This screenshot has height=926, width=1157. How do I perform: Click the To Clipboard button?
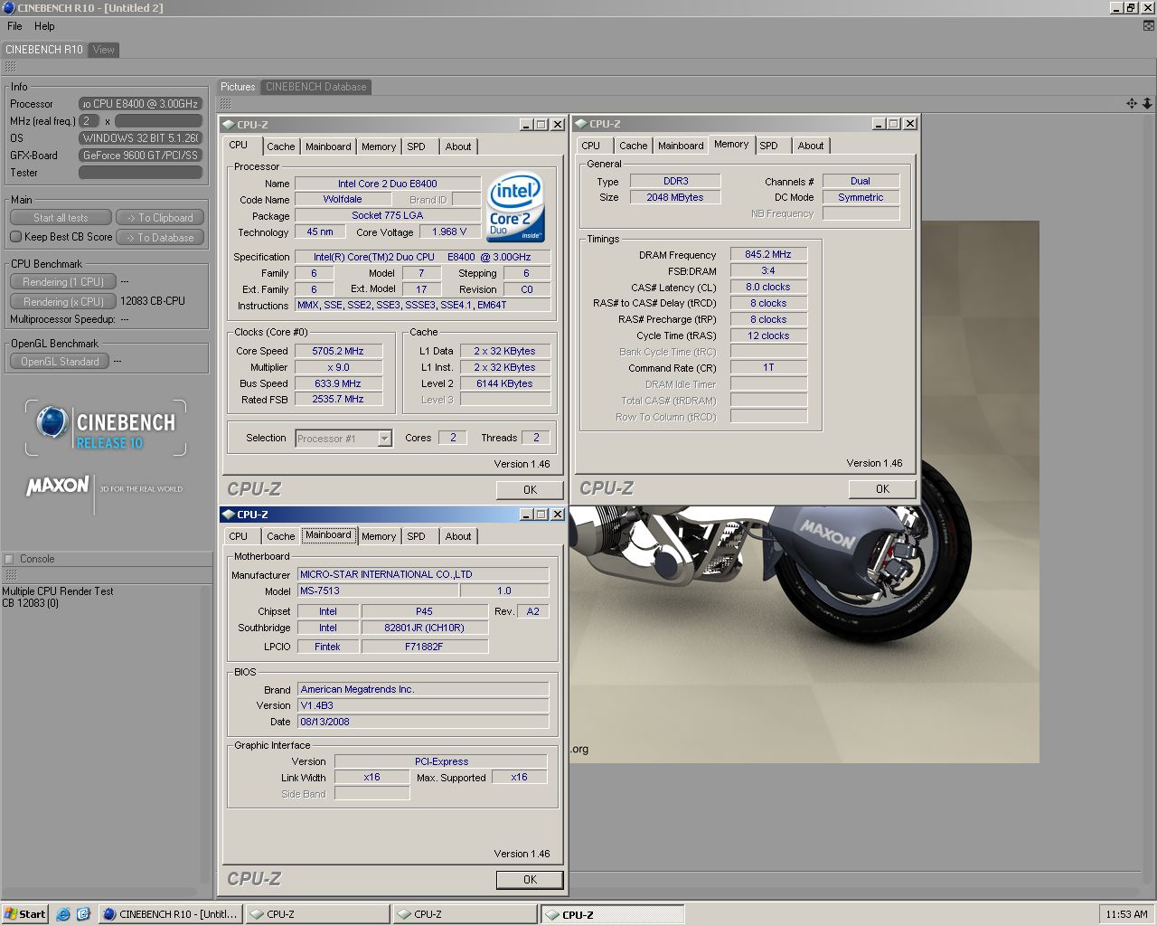click(160, 218)
